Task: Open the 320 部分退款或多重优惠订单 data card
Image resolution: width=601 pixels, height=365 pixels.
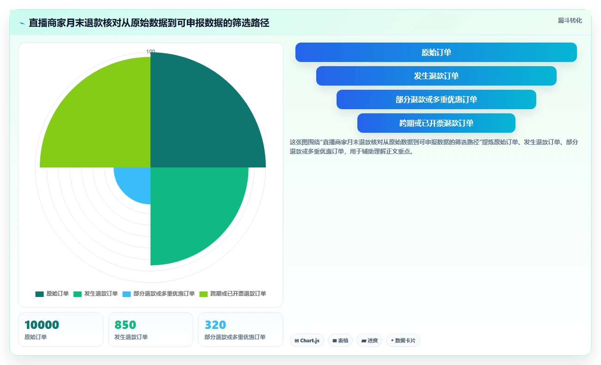Action: [240, 329]
